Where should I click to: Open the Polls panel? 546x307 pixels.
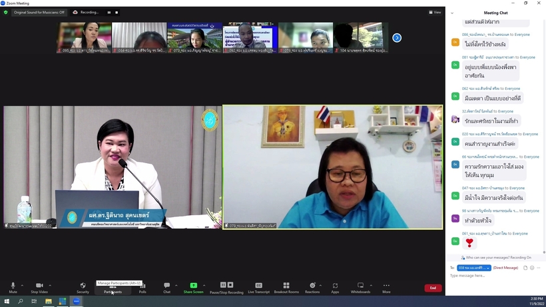click(142, 288)
